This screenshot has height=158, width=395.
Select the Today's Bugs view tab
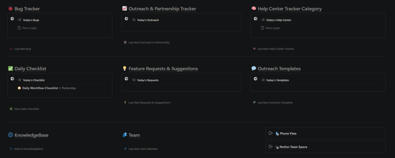31,20
